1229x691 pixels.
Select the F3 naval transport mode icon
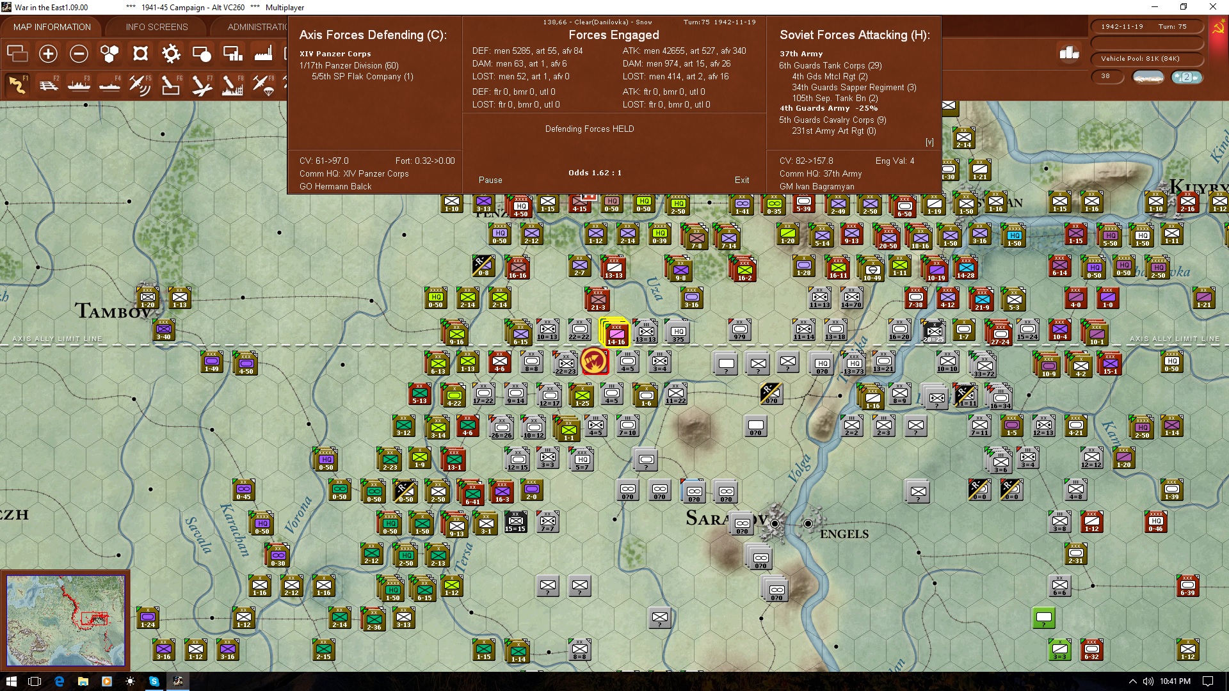[79, 84]
